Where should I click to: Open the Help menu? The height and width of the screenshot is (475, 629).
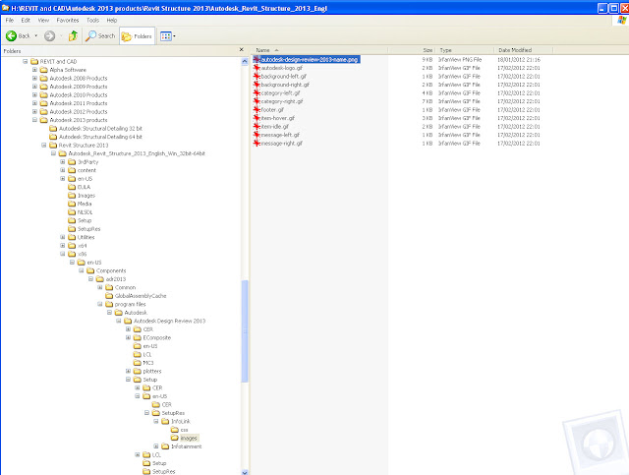pos(111,20)
